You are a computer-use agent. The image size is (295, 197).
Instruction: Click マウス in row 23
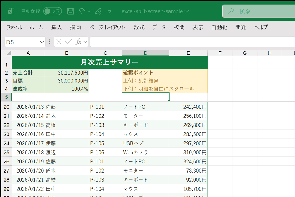145,134
